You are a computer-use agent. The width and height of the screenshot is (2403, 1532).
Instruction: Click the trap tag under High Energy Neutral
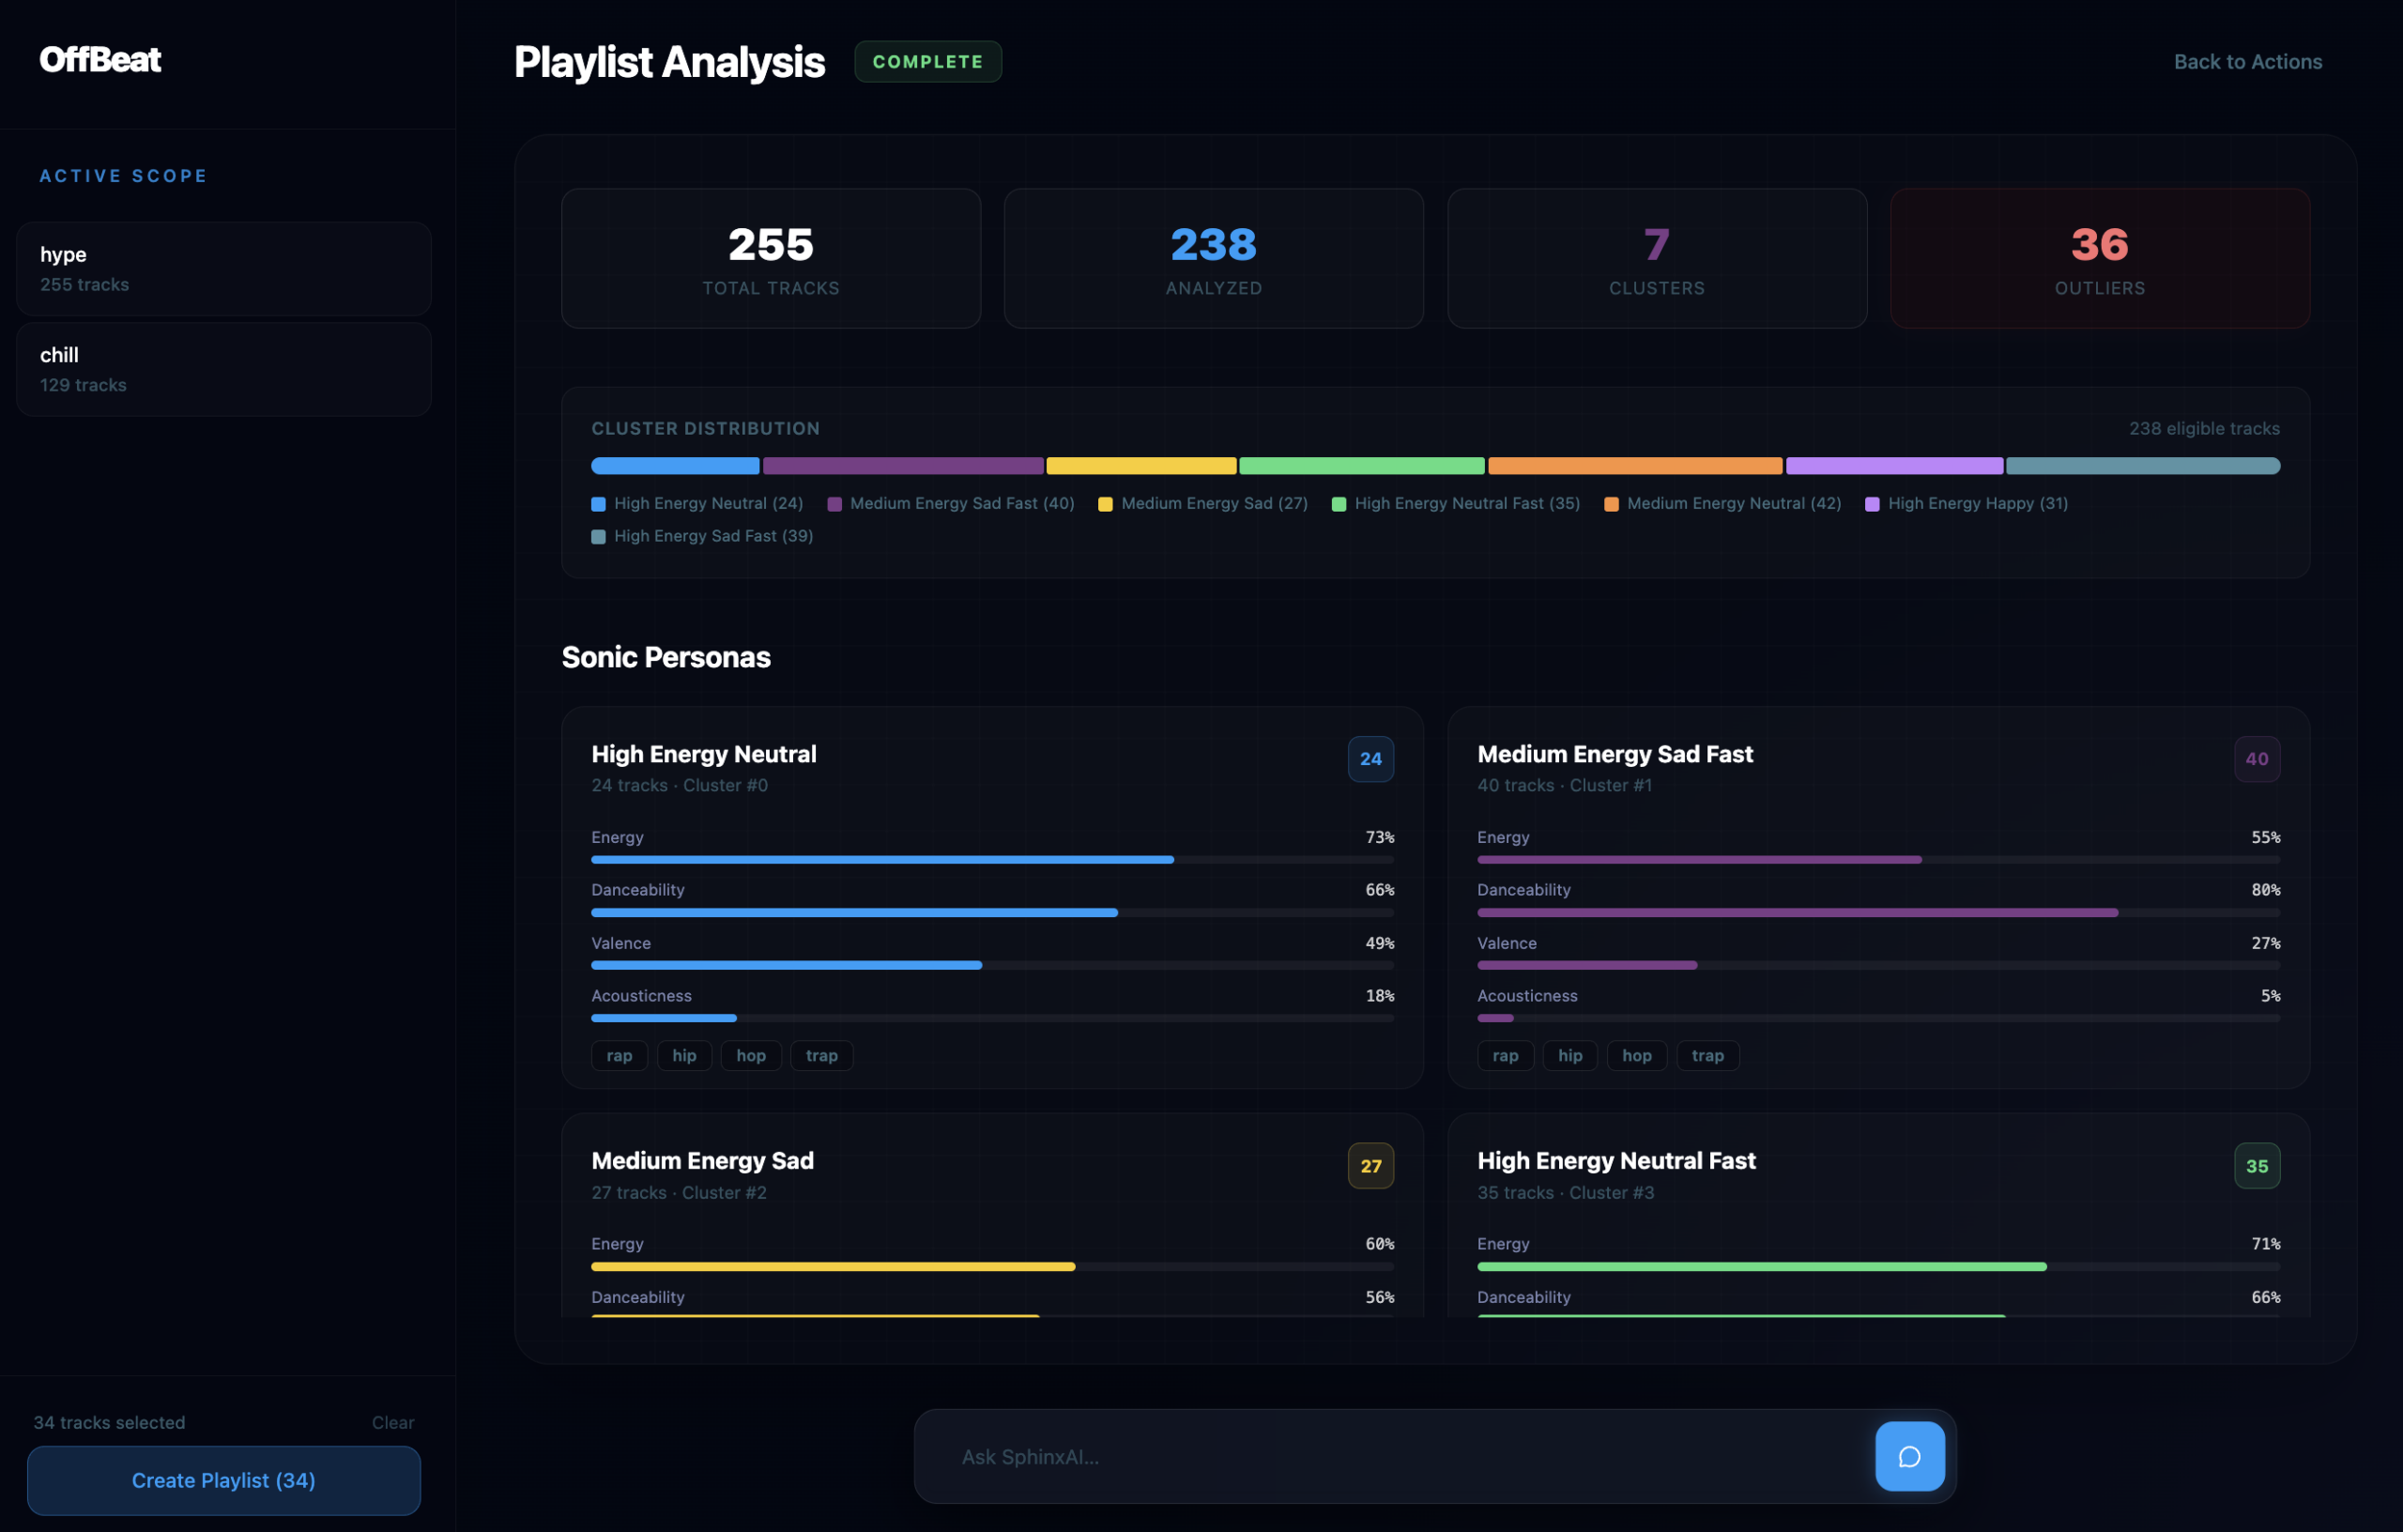[x=821, y=1055]
